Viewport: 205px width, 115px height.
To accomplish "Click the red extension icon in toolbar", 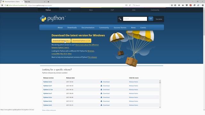I will (191, 5).
